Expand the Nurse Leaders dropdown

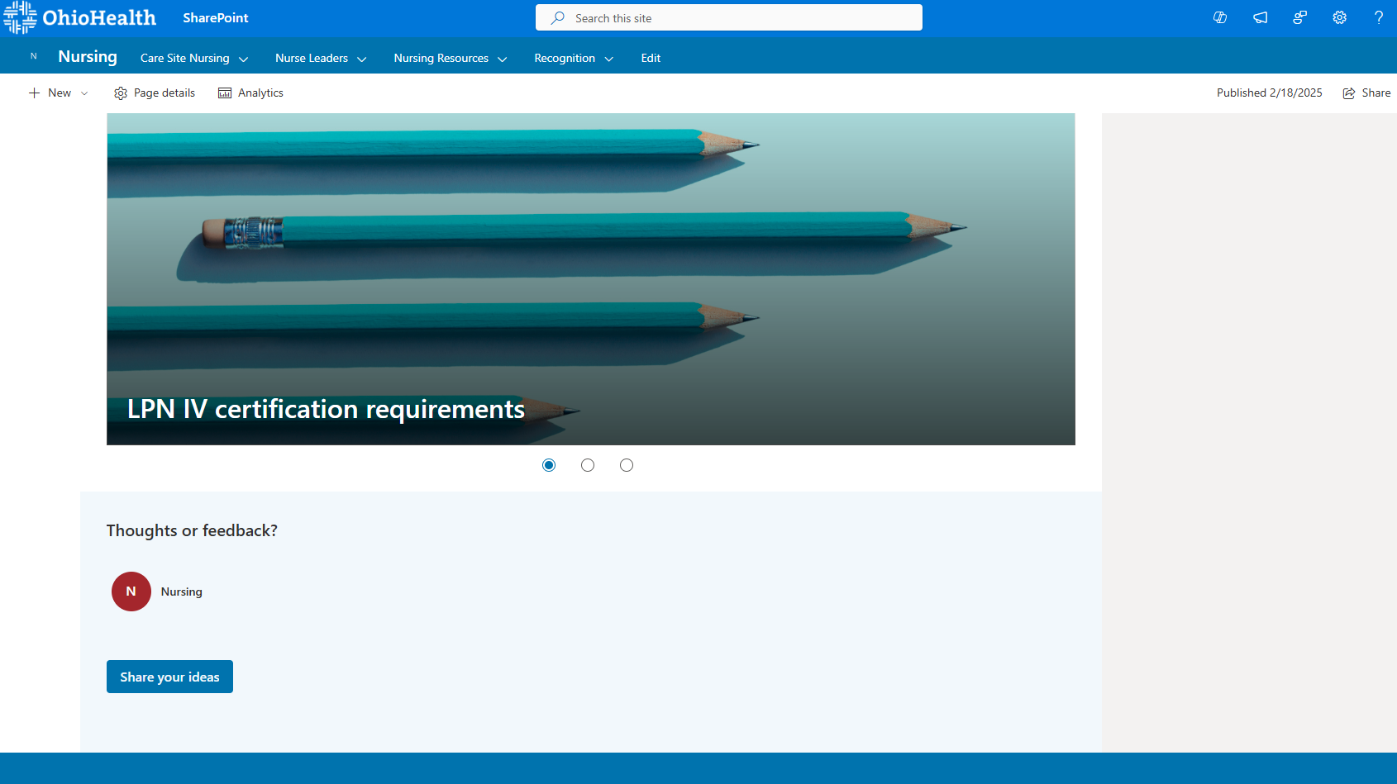coord(321,59)
